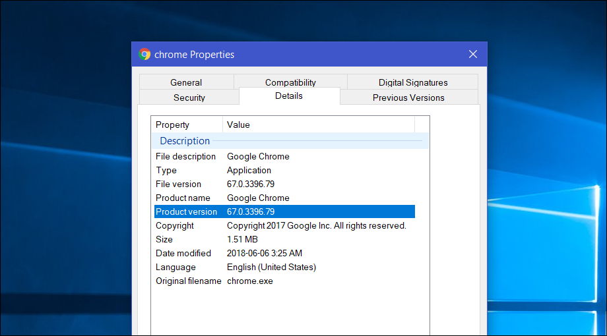The width and height of the screenshot is (607, 336).
Task: Select the File description property label
Action: click(185, 156)
